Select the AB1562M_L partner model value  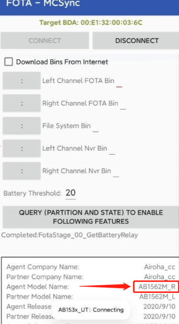pyautogui.click(x=157, y=297)
